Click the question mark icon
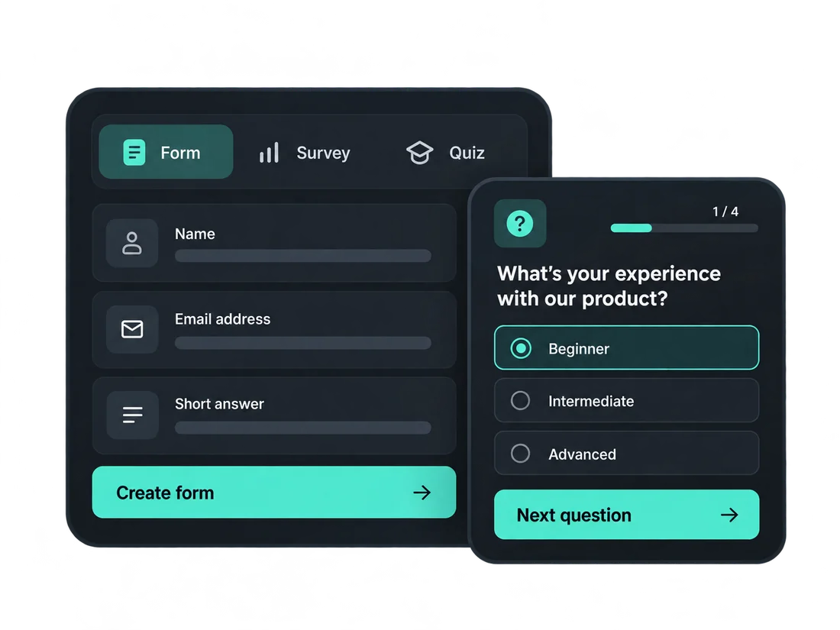The image size is (840, 630). [519, 224]
